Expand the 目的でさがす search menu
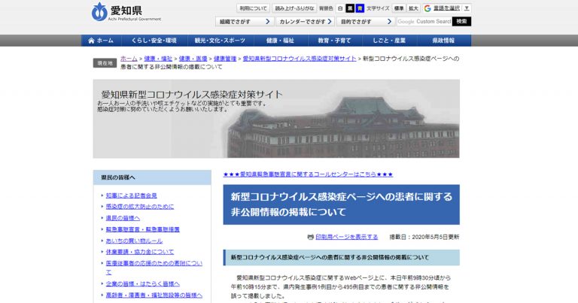This screenshot has height=303, width=578. click(x=366, y=22)
